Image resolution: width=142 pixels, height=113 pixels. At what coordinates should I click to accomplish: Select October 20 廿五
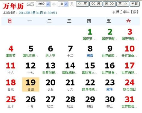pos(50,85)
